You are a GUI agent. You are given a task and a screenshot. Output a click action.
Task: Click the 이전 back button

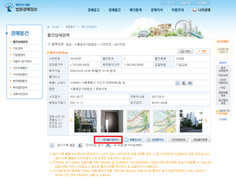coord(203,51)
